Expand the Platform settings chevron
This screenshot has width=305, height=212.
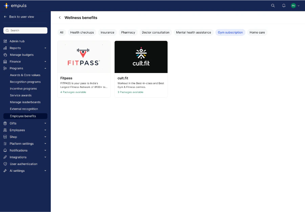45,144
